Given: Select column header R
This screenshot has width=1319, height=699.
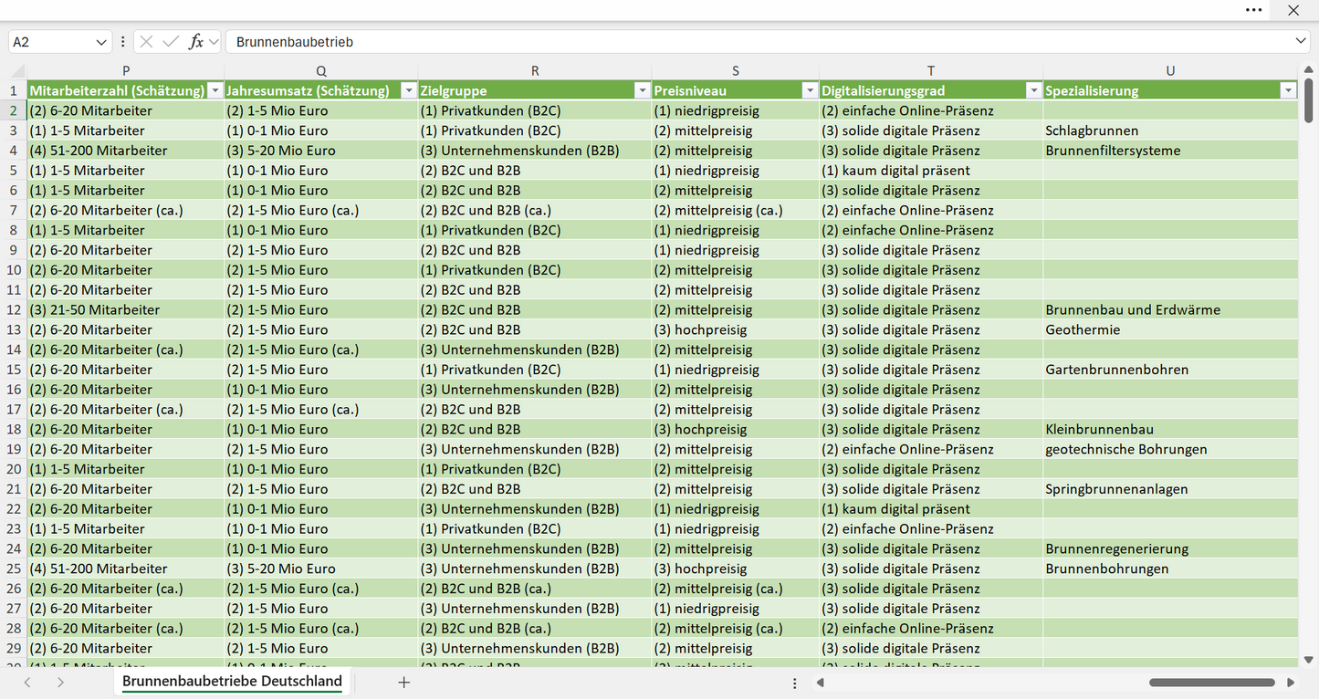Looking at the screenshot, I should [535, 71].
